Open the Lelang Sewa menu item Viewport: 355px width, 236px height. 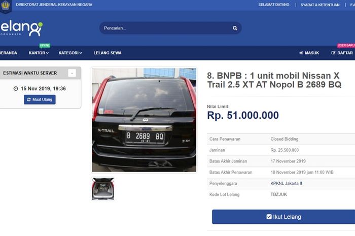click(108, 53)
